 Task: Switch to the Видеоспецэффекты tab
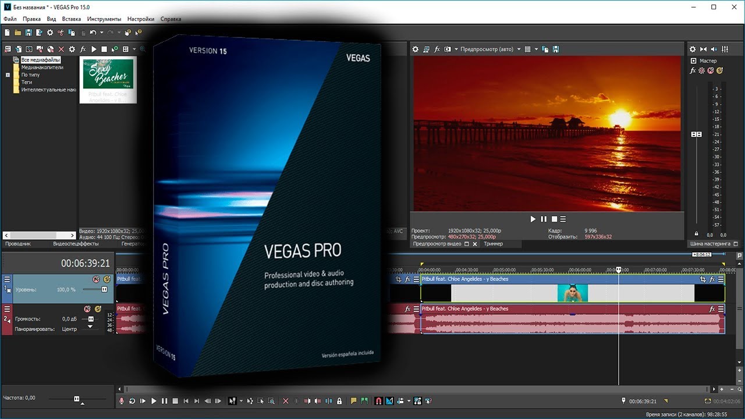[76, 244]
